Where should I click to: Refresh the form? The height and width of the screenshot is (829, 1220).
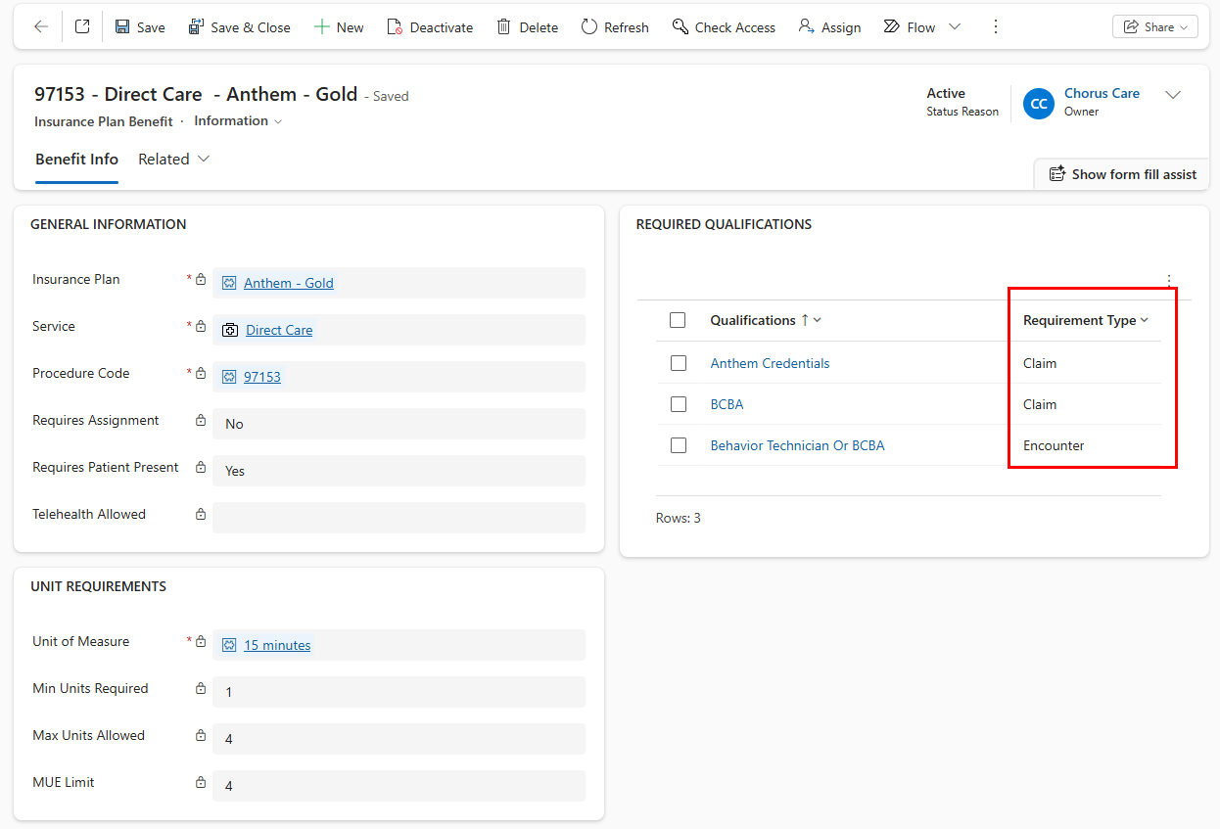click(615, 27)
